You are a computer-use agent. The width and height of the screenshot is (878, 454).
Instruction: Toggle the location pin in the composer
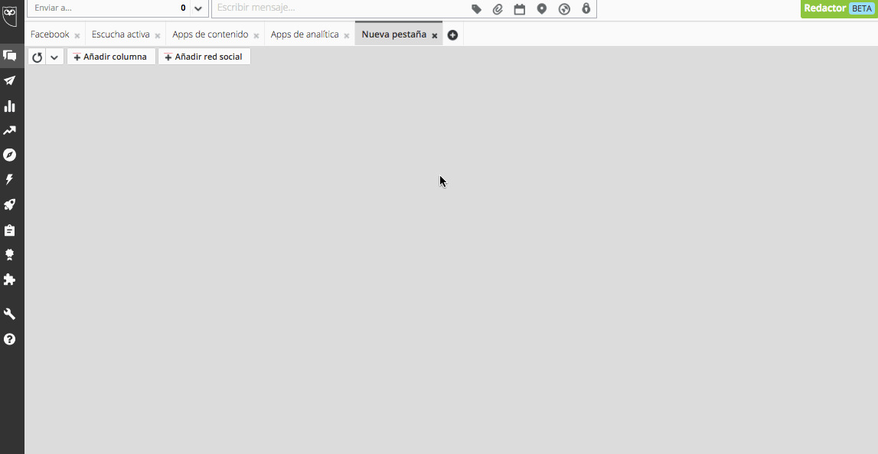(542, 9)
